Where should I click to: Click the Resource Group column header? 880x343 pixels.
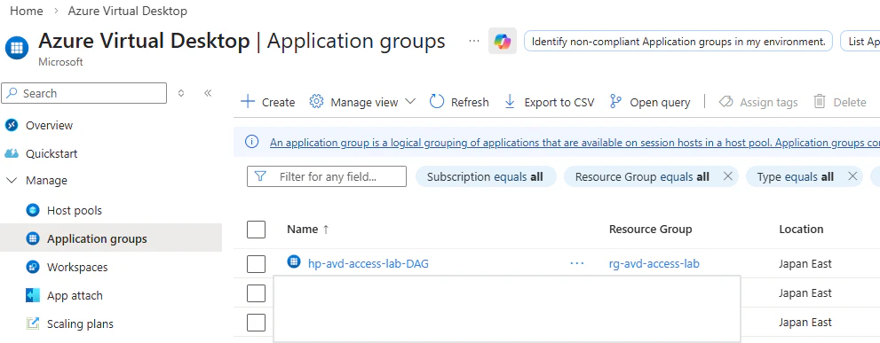click(x=651, y=230)
